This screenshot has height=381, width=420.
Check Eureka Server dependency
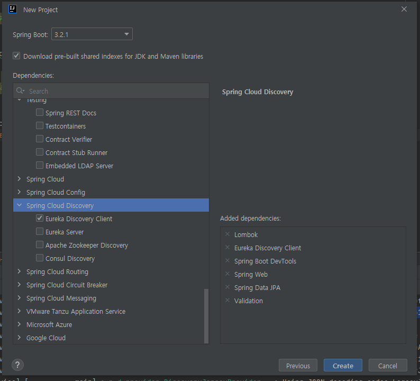pos(40,231)
